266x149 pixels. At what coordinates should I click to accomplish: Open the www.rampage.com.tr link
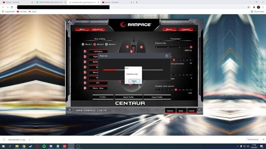pyautogui.click(x=91, y=111)
